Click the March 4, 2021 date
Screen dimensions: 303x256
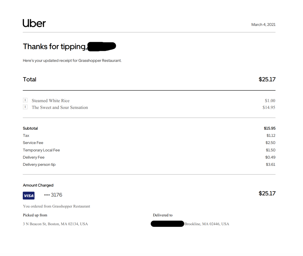(x=263, y=25)
